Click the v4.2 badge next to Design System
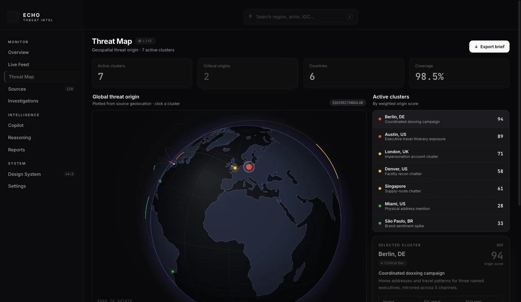Image resolution: width=521 pixels, height=302 pixels. 69,174
